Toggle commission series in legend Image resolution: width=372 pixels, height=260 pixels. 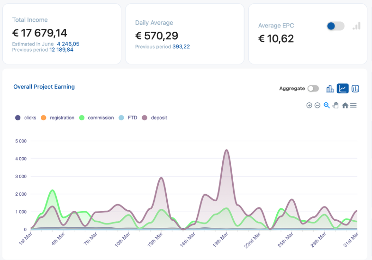point(96,118)
